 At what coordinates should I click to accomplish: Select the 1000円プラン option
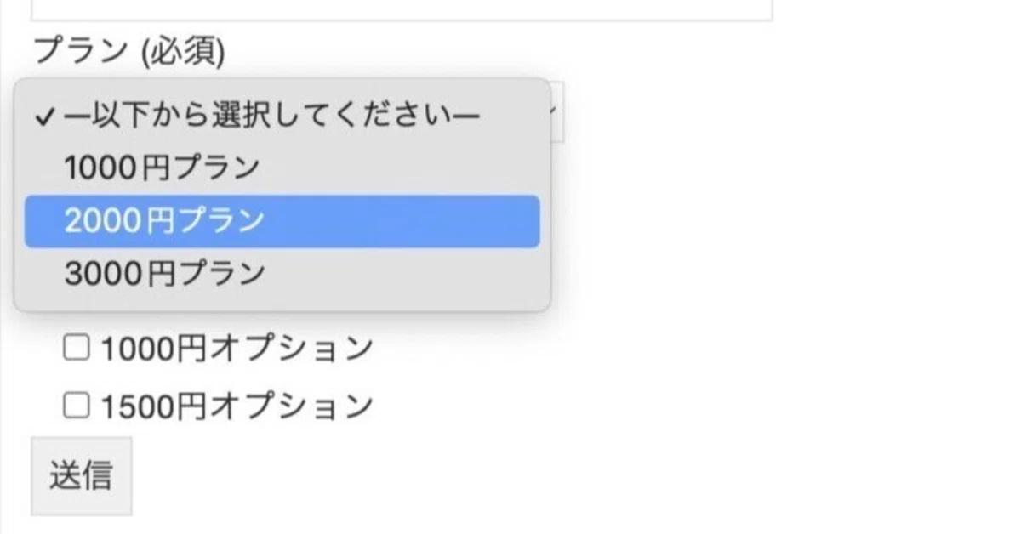coord(162,168)
